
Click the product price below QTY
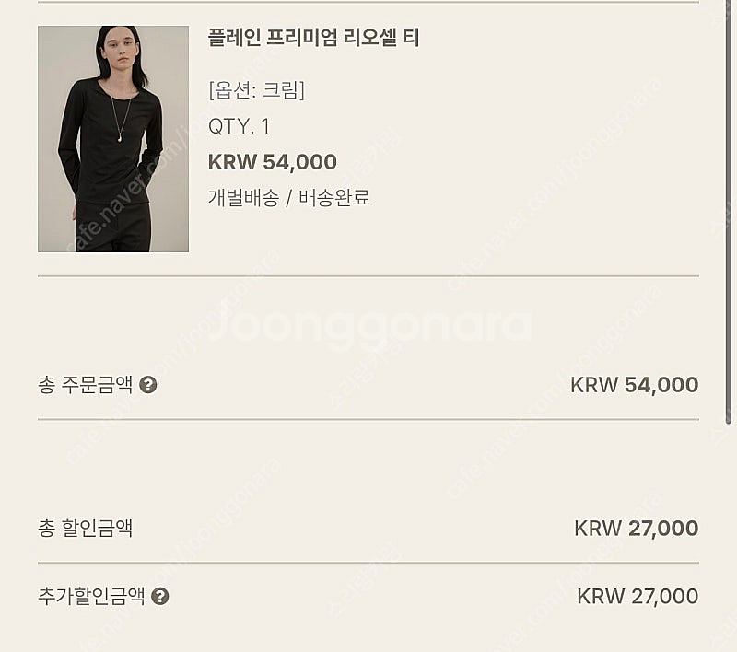273,162
